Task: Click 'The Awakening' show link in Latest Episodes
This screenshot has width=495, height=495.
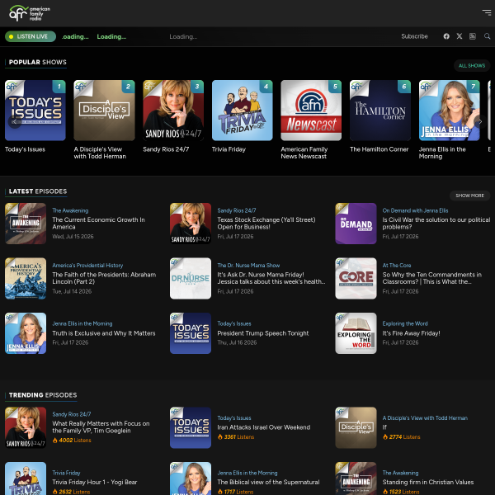Action: pos(70,210)
